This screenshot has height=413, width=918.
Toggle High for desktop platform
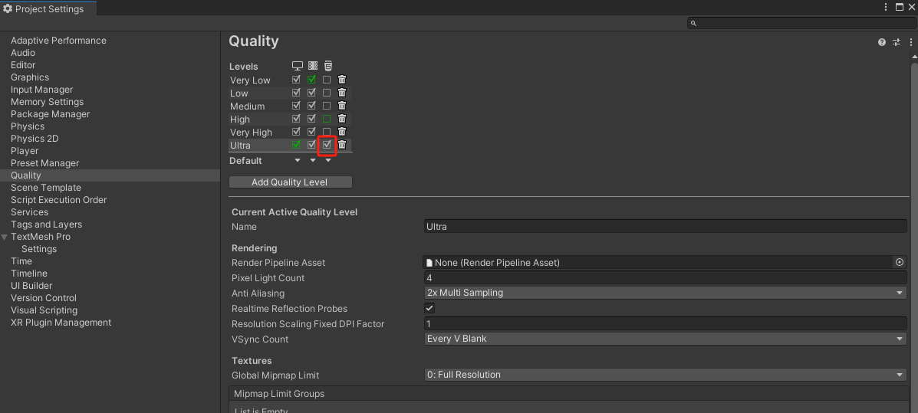[296, 119]
